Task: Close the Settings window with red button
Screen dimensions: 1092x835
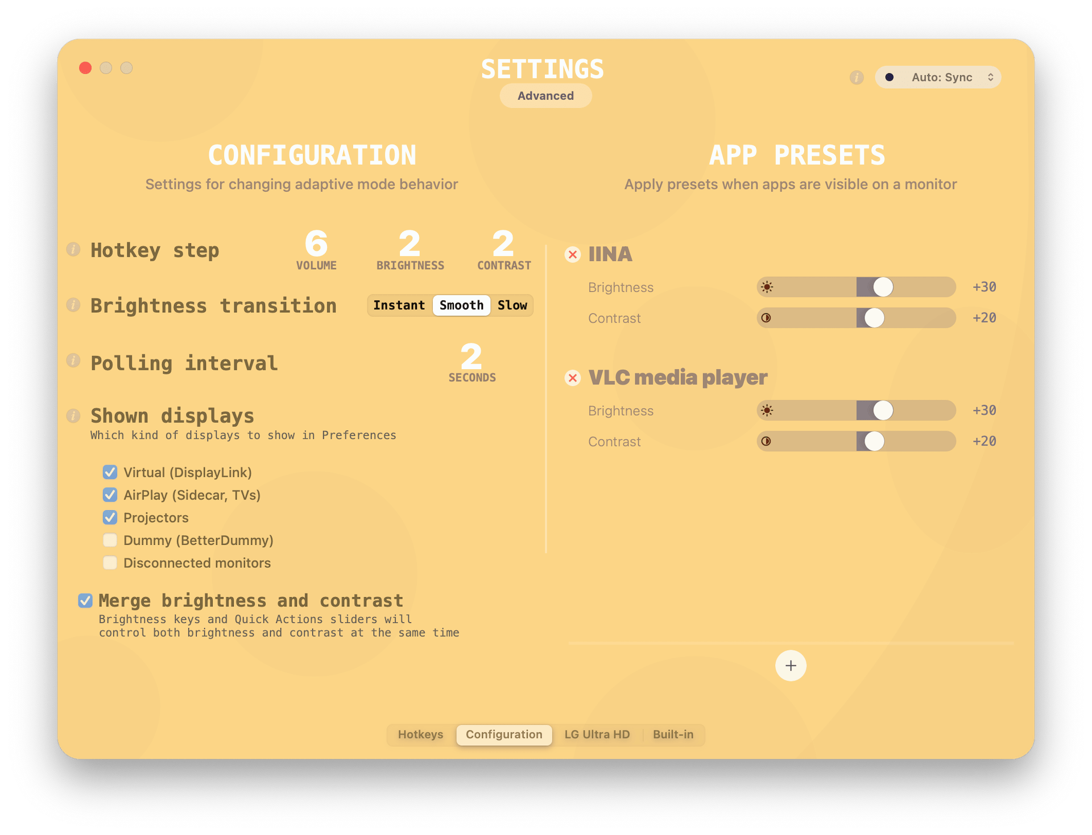Action: (85, 68)
